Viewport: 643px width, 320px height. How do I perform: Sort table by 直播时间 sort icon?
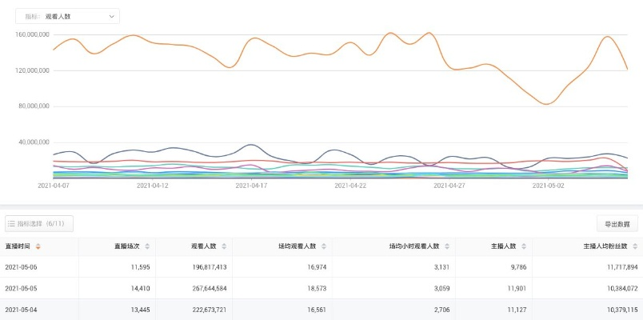pos(38,246)
